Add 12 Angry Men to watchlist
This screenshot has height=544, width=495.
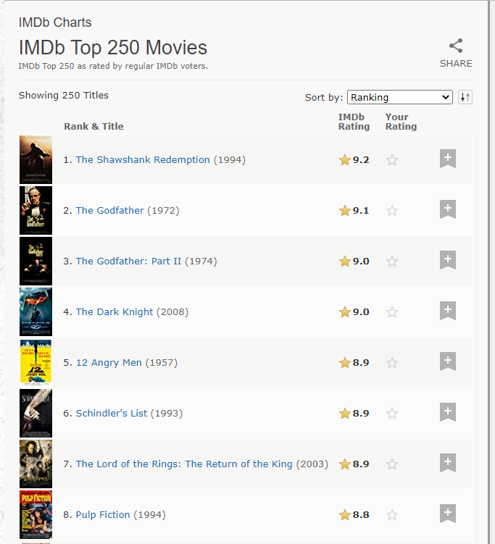448,361
